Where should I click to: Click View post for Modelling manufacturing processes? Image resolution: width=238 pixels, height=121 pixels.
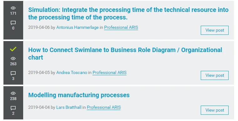pyautogui.click(x=215, y=110)
